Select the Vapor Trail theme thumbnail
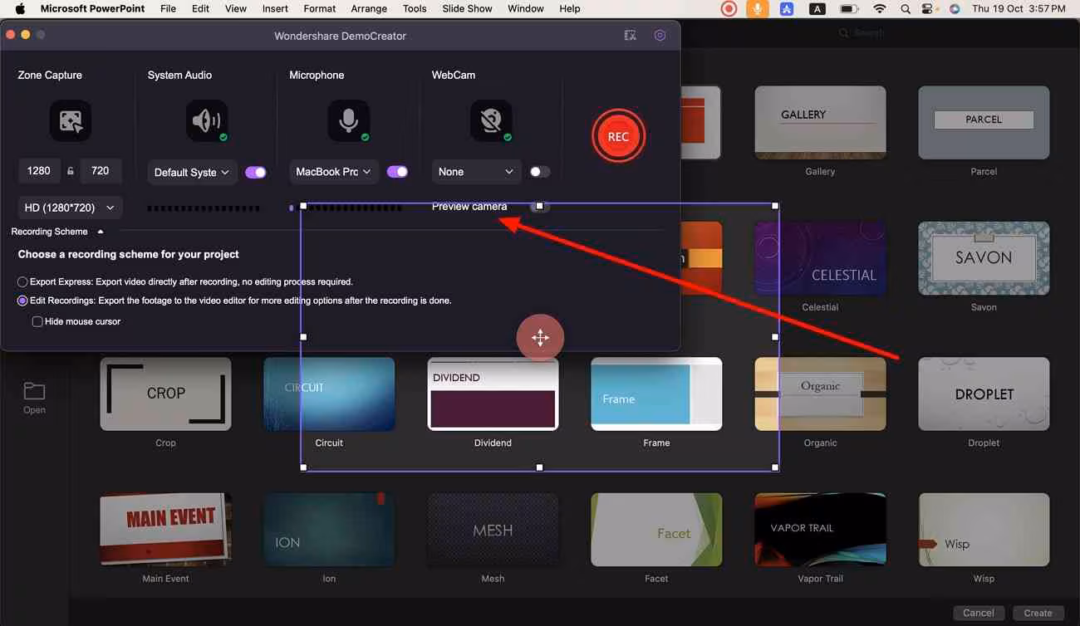This screenshot has height=626, width=1080. 820,530
